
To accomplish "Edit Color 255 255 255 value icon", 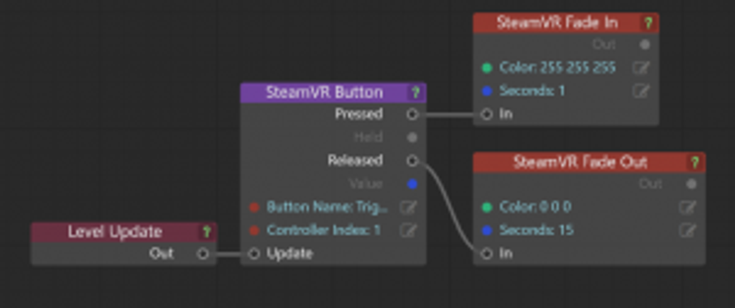I will [x=640, y=68].
